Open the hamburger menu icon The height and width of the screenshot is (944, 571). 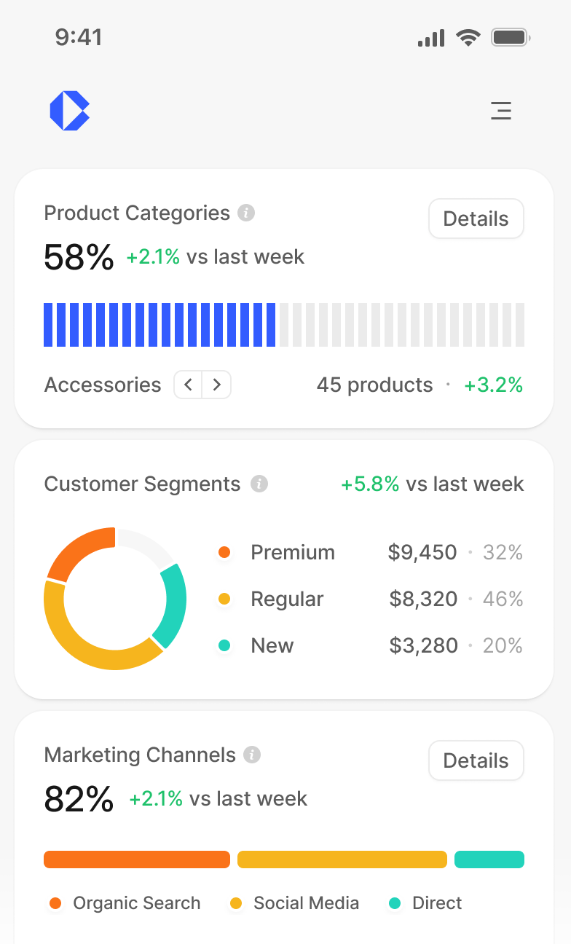(x=501, y=111)
